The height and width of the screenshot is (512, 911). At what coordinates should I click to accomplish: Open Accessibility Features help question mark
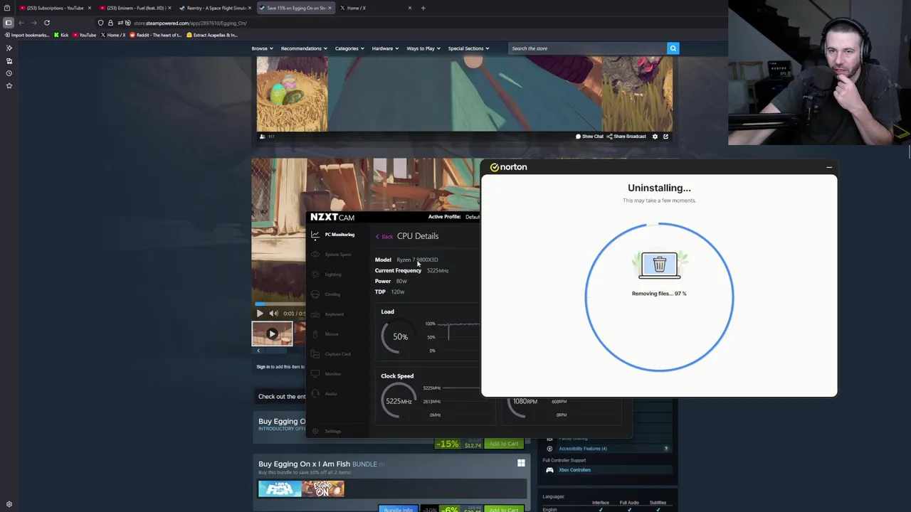click(666, 449)
